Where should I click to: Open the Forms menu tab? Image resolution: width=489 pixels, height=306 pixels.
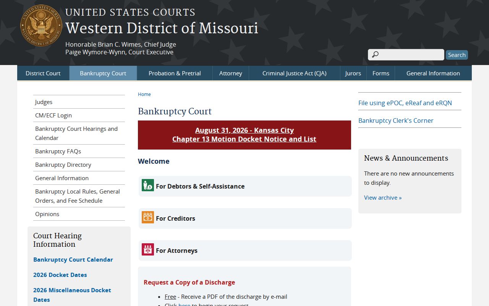[x=381, y=73]
